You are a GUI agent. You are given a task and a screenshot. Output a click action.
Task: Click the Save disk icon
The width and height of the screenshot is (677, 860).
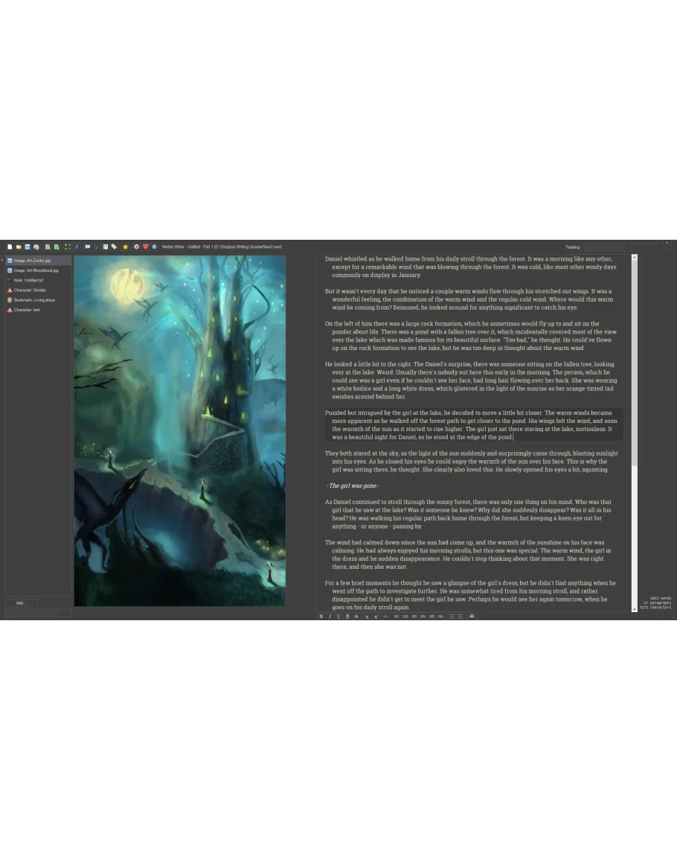coord(28,246)
